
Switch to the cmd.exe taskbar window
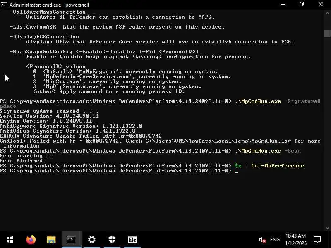pos(71,240)
